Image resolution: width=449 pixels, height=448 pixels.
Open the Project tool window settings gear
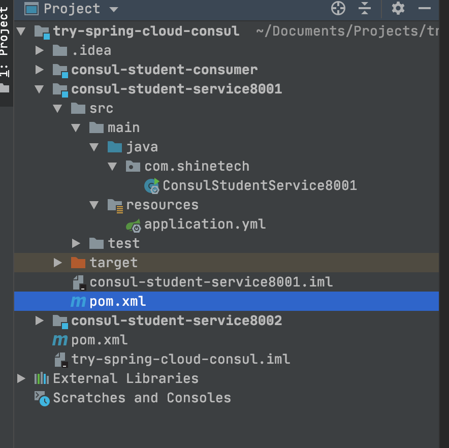pyautogui.click(x=397, y=9)
